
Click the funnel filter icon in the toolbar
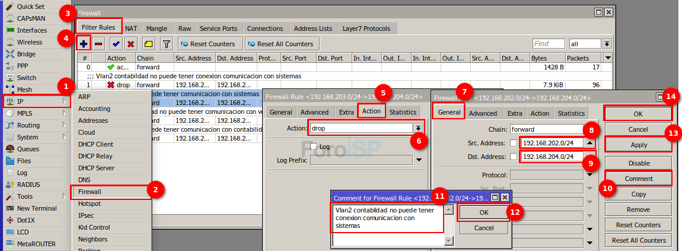167,43
